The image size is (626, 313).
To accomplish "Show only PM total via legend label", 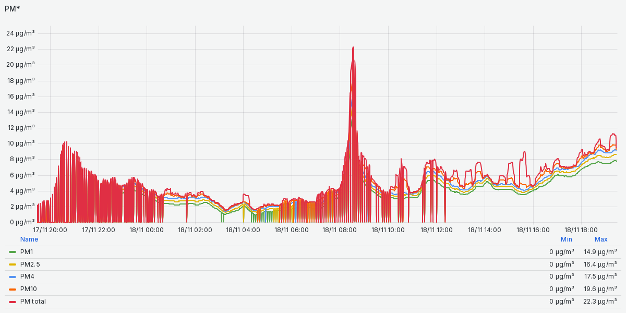I will [33, 302].
